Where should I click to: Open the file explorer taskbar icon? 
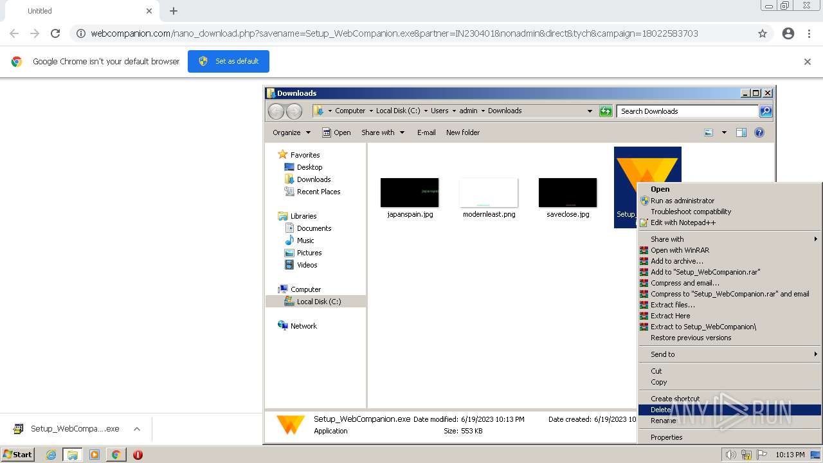[x=73, y=455]
